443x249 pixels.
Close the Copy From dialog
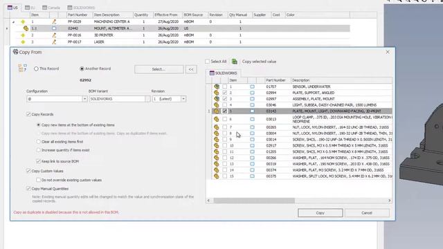[x=388, y=52]
